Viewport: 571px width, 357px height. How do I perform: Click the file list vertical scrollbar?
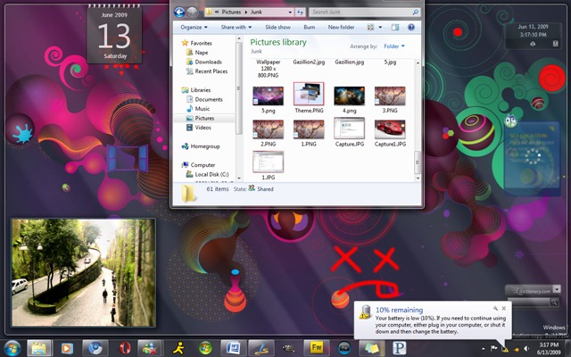(418, 121)
